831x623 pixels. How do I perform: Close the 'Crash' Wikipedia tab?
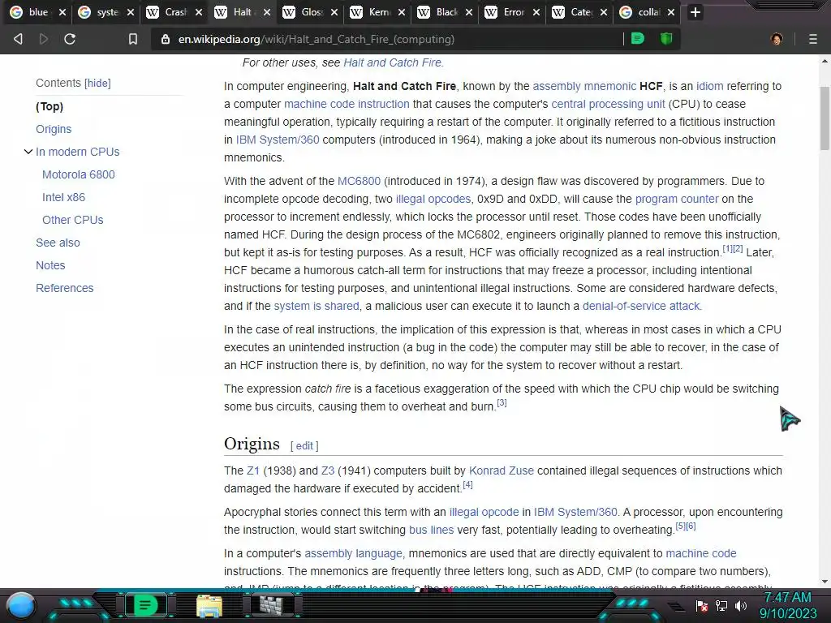pos(199,12)
